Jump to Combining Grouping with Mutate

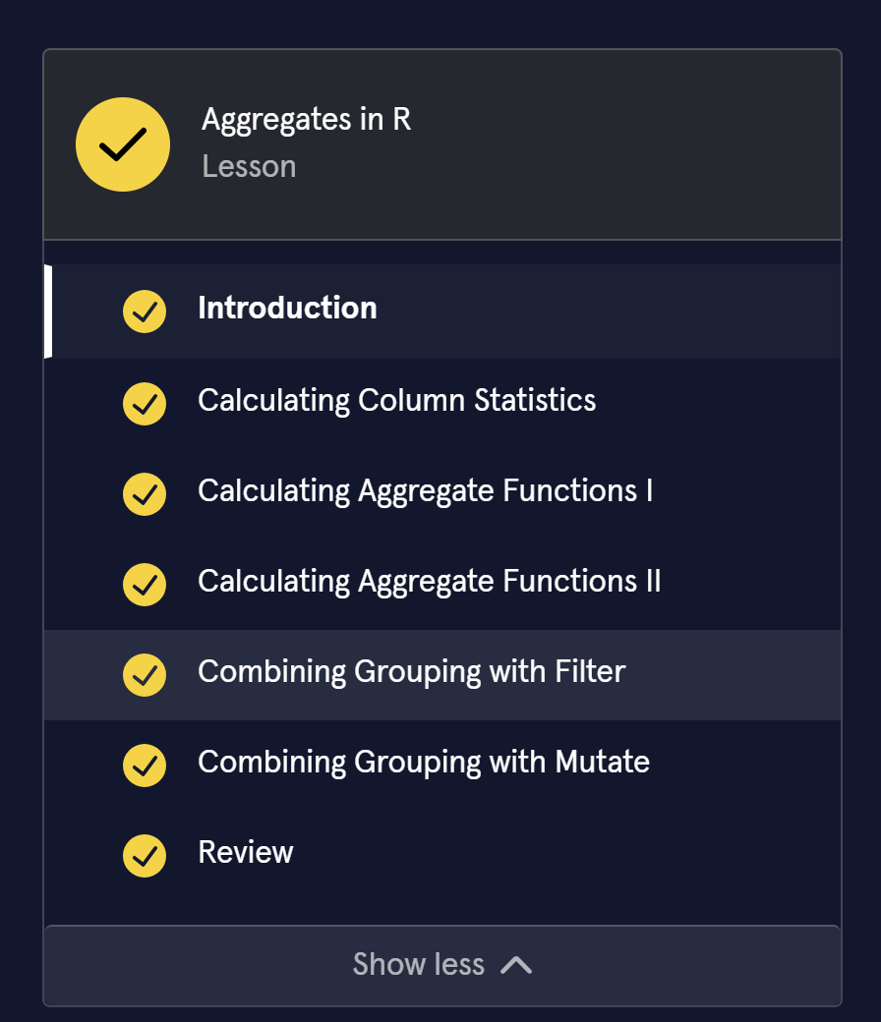(x=423, y=763)
